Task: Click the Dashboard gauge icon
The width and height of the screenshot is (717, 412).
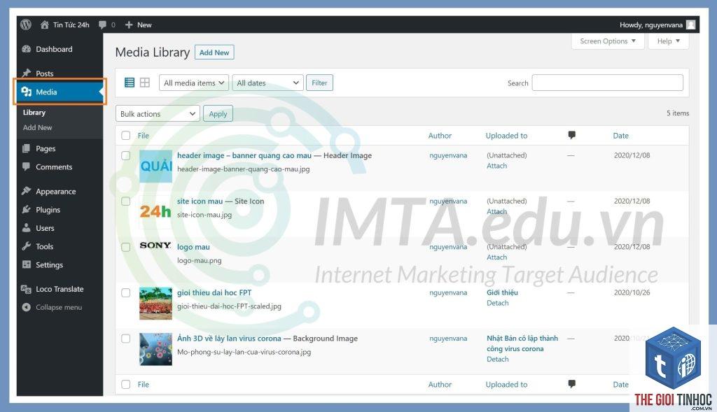Action: [x=27, y=49]
